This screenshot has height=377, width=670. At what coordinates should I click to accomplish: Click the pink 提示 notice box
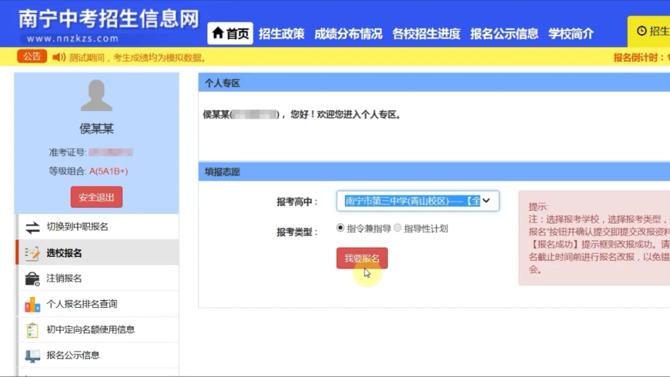tap(594, 238)
